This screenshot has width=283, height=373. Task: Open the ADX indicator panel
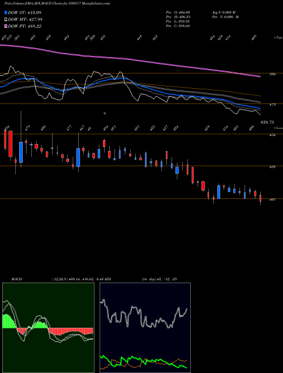pos(145,328)
